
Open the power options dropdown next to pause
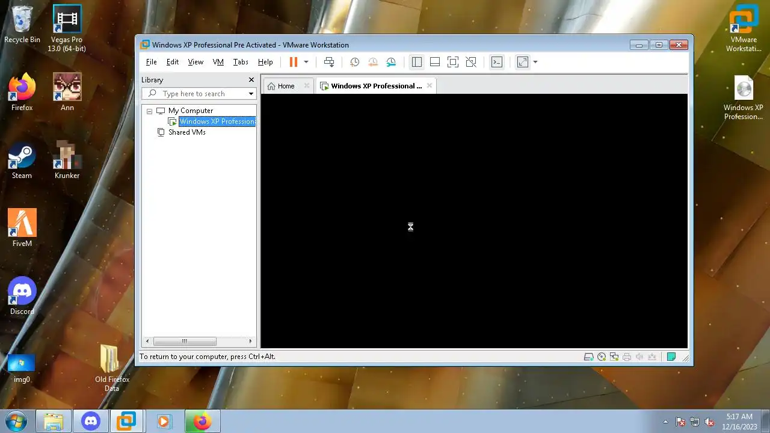[x=306, y=62]
